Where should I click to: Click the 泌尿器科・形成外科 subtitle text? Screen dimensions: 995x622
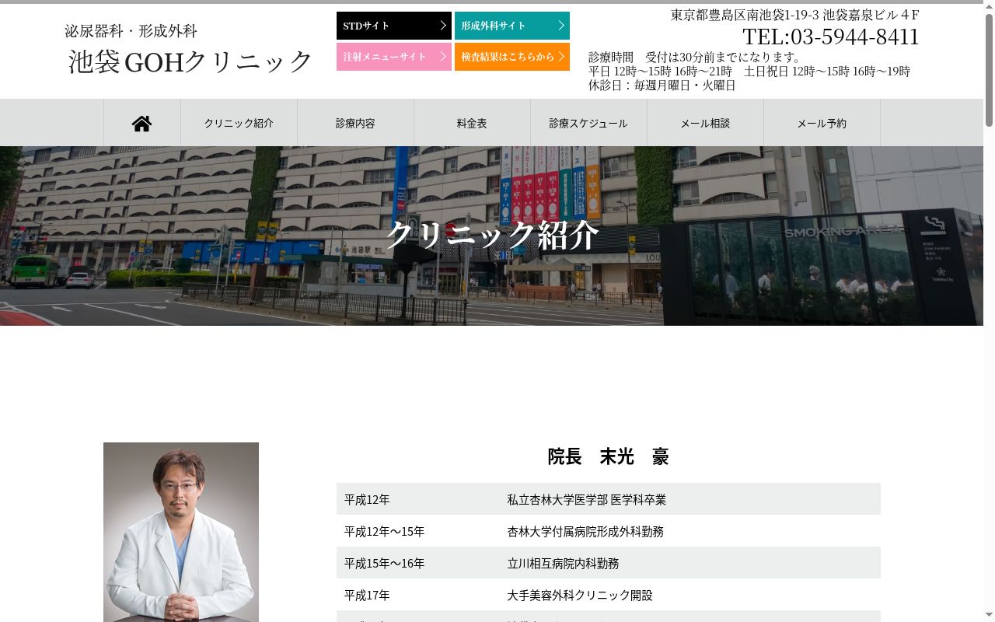[131, 31]
